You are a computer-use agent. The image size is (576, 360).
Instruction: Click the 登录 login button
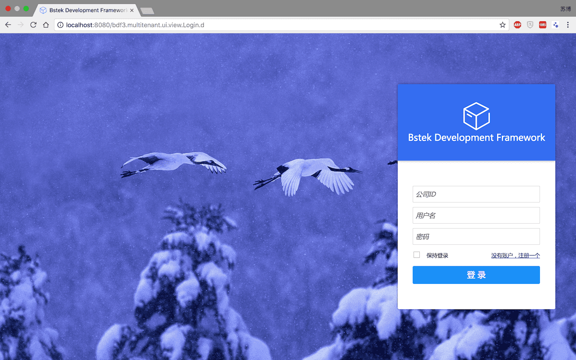(x=476, y=275)
